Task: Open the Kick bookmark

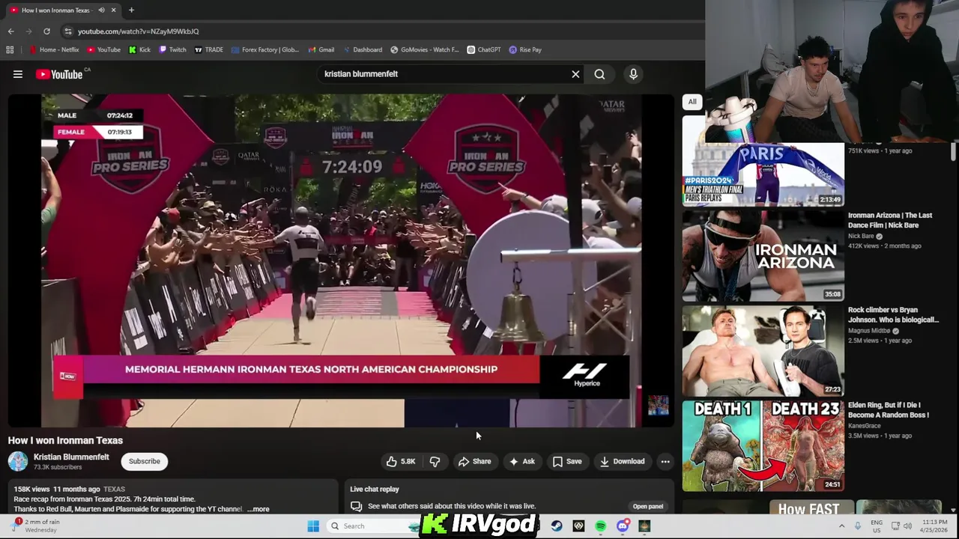Action: tap(139, 49)
